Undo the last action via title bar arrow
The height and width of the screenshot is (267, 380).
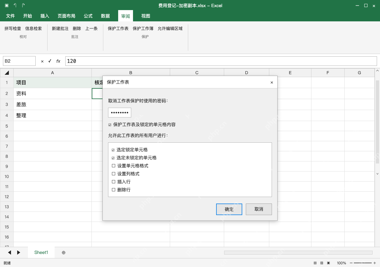[15, 6]
